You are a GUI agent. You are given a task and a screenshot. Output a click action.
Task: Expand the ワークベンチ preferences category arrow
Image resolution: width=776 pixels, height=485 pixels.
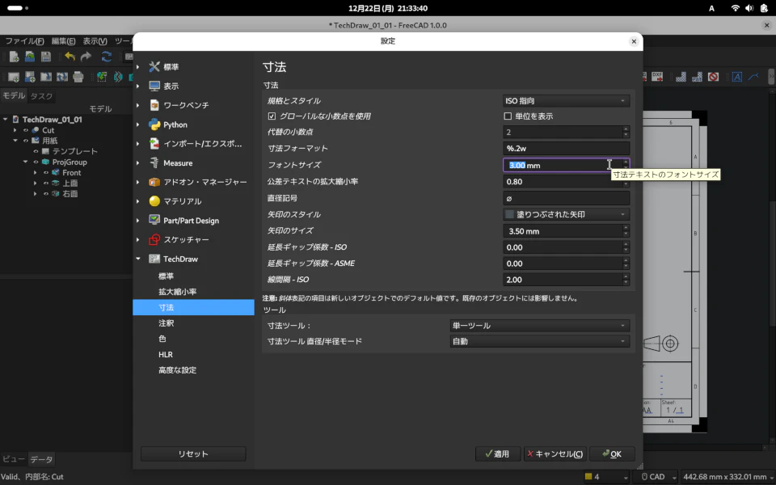pyautogui.click(x=138, y=105)
